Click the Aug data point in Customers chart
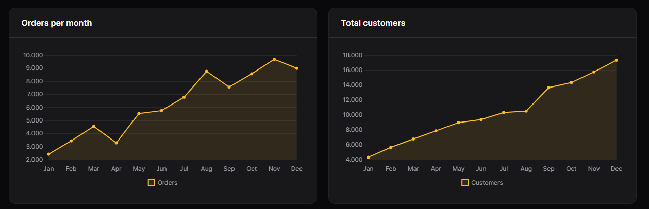This screenshot has width=649, height=209. click(526, 111)
